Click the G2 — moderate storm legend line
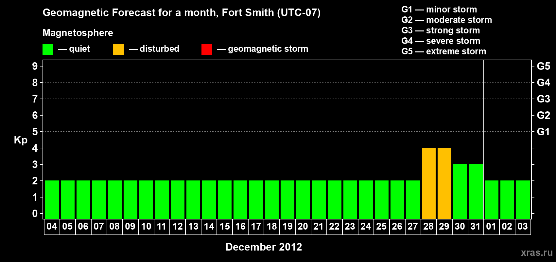The height and width of the screenshot is (262, 556). tap(447, 20)
